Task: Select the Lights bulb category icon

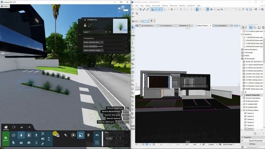Action: [36, 143]
